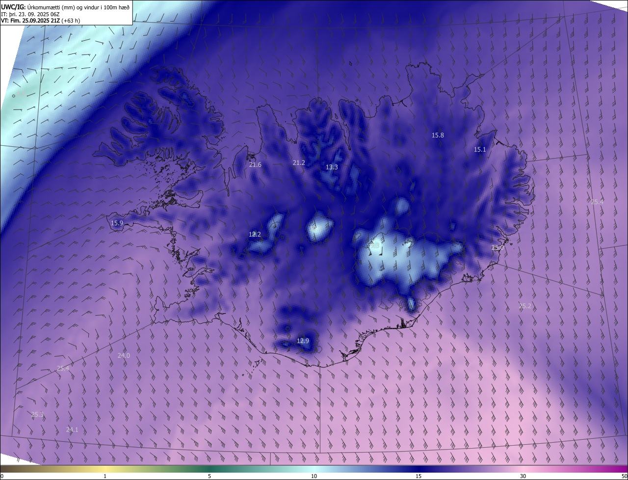
Task: Click the 24.0 value label on the map
Action: (x=124, y=356)
